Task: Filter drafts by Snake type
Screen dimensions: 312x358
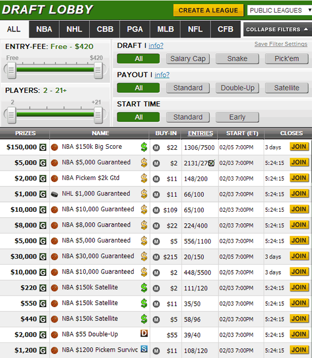Action: (237, 59)
